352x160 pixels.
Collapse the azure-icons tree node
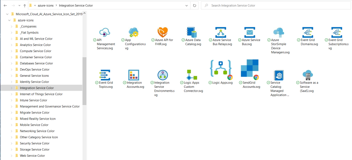(x=9, y=20)
